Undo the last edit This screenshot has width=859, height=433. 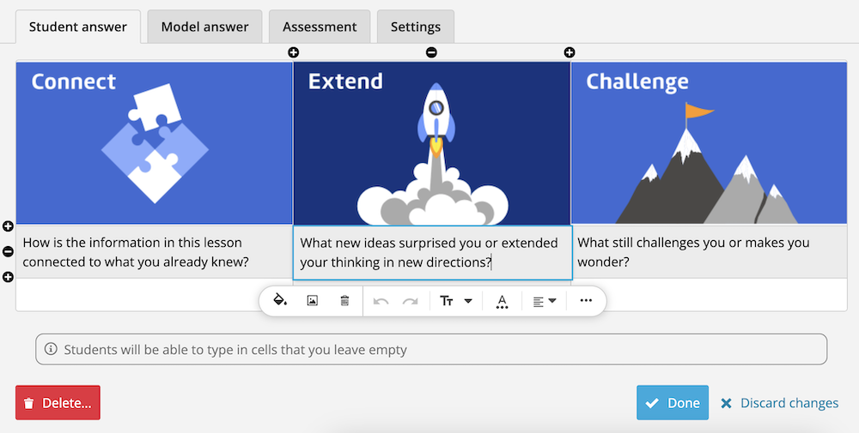[x=381, y=301]
